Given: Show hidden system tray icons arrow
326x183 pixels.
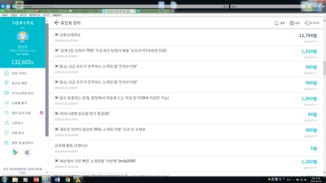Looking at the screenshot, I should [x=293, y=180].
